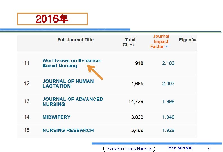Image resolution: width=223 pixels, height=152 pixels.
Task: Open impact factor value 1.998
Action: point(168,102)
